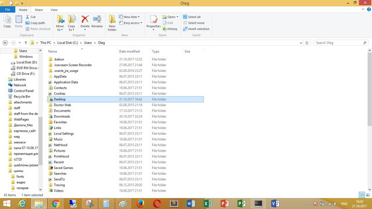
Task: Select the WebPages folder in navigation pane
Action: (21, 120)
